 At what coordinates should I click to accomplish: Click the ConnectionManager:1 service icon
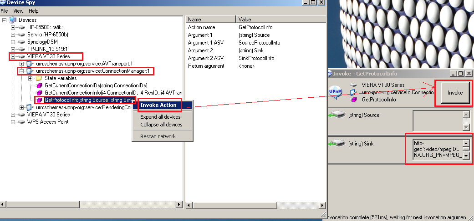[30, 71]
